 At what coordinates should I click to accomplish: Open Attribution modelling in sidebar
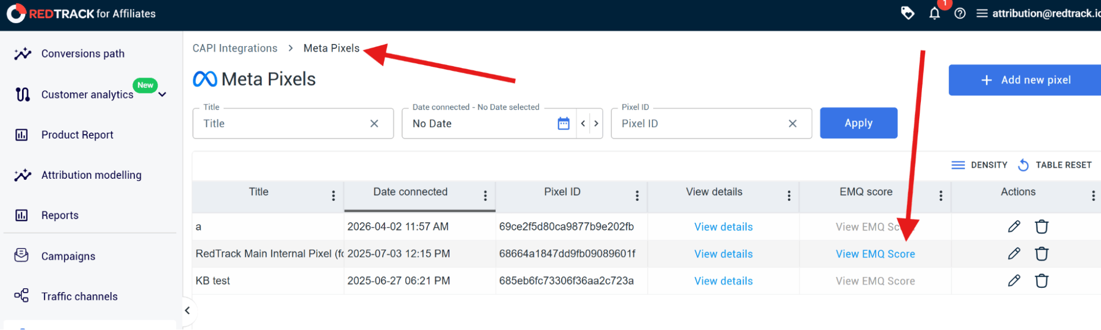(x=91, y=175)
